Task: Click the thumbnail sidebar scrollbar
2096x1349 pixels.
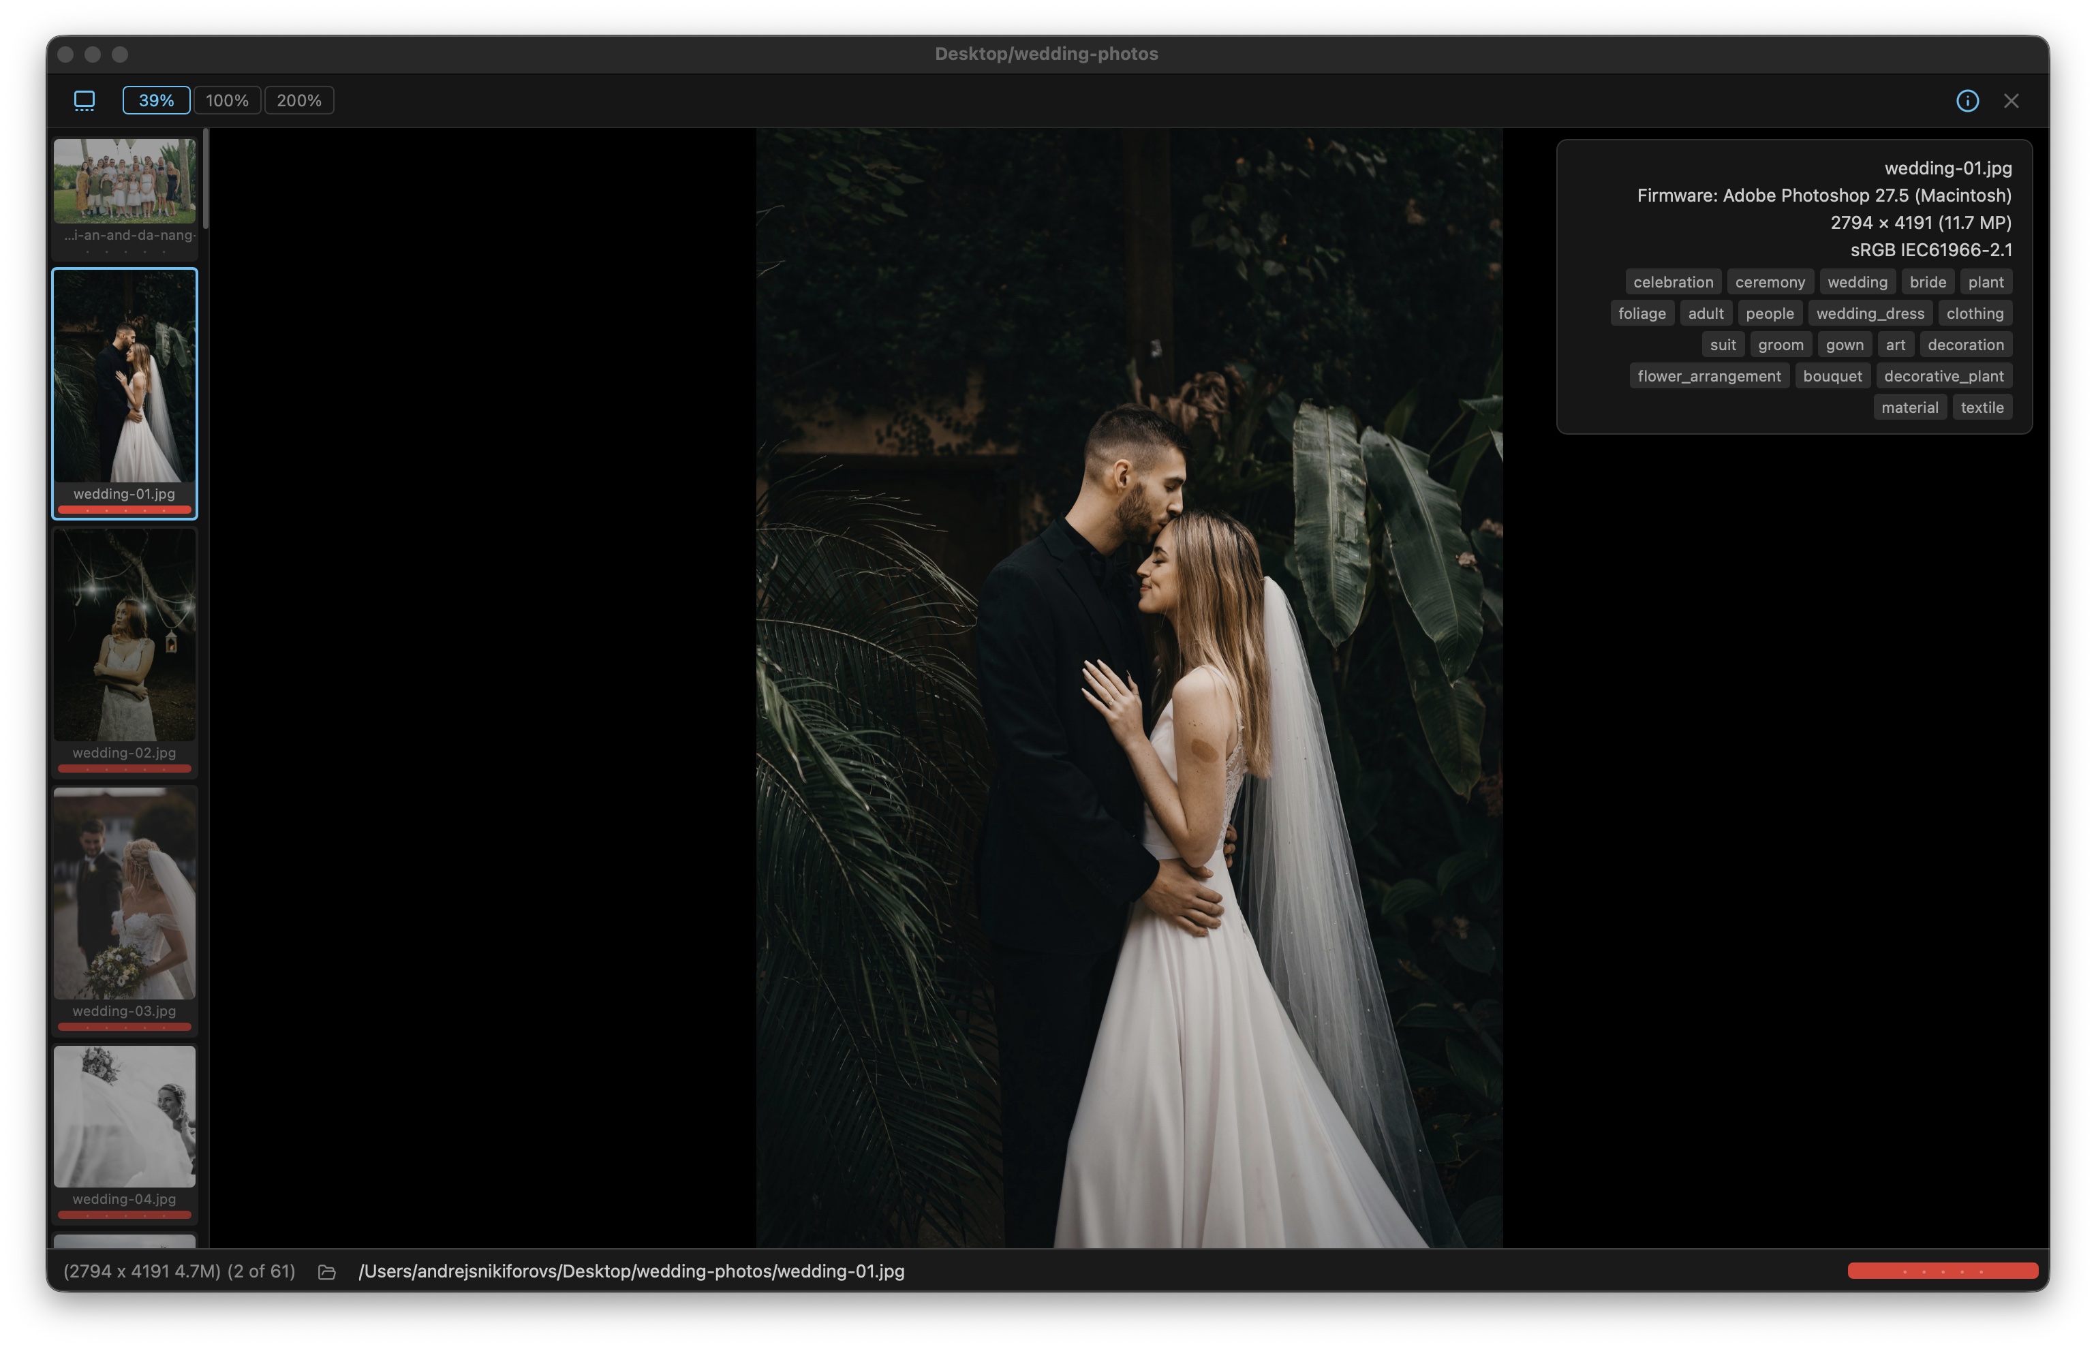Action: (x=206, y=180)
